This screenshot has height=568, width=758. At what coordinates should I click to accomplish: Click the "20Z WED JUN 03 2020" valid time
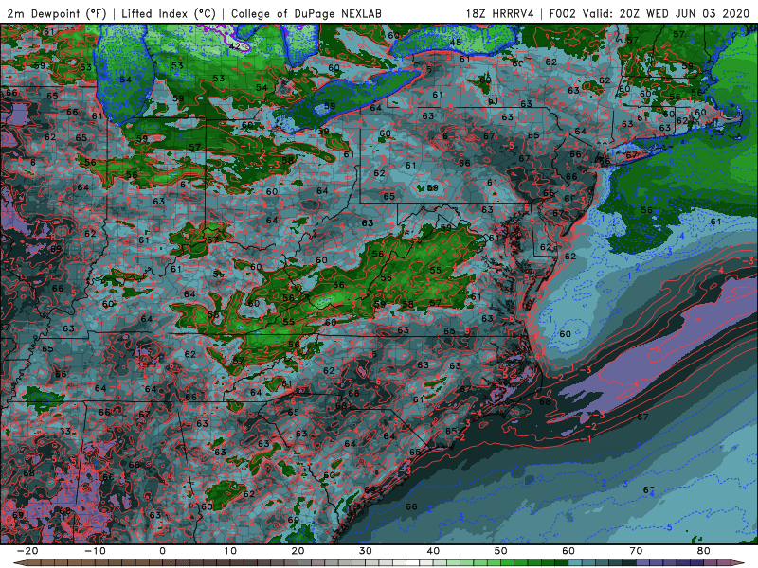684,13
